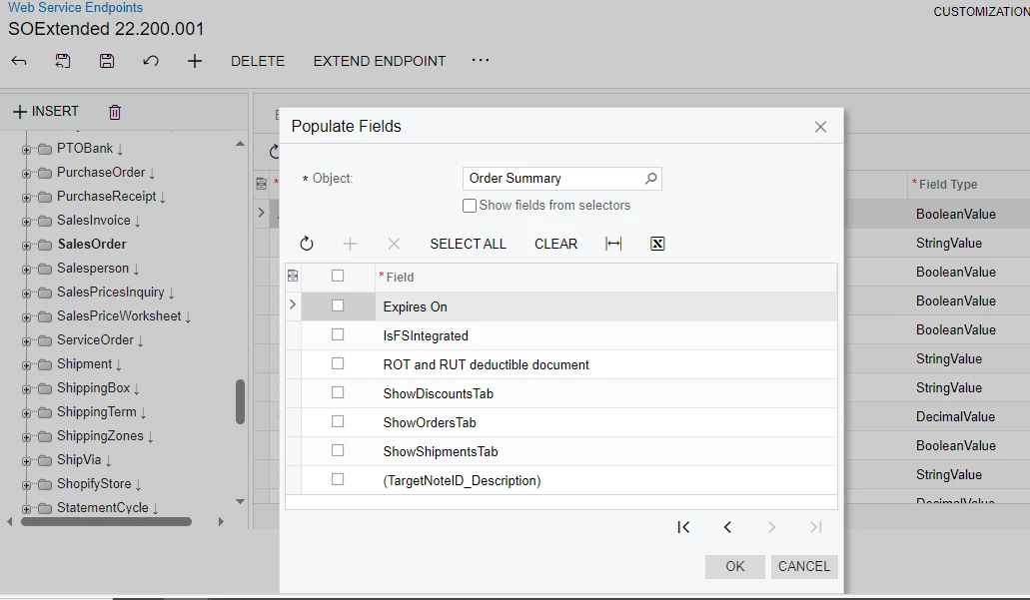The height and width of the screenshot is (600, 1030).
Task: Click the Web Service Endpoints breadcrumb
Action: pyautogui.click(x=75, y=8)
